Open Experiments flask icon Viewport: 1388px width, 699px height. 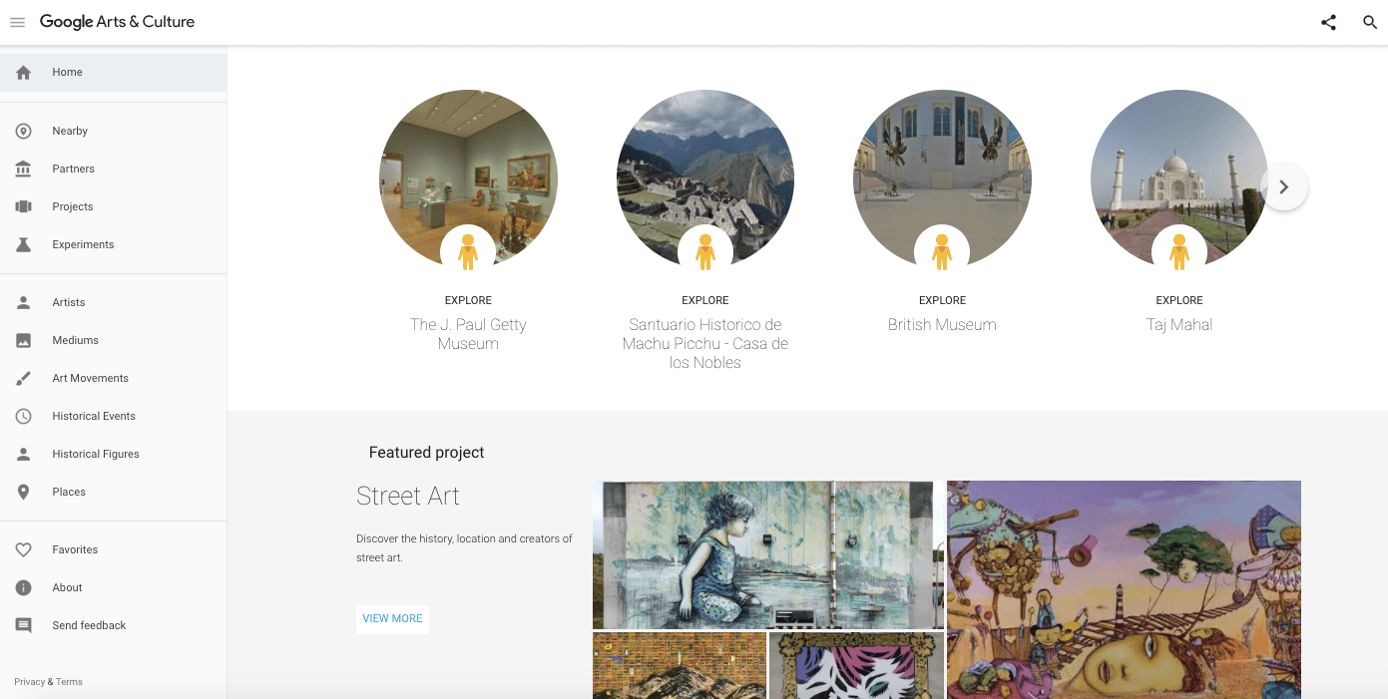coord(24,244)
